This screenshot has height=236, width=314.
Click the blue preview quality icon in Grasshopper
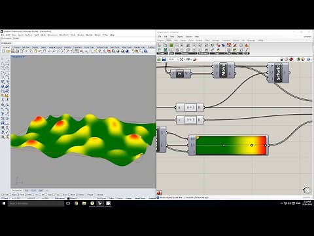[x=308, y=59]
